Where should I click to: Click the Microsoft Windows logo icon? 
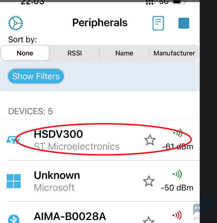(x=14, y=181)
